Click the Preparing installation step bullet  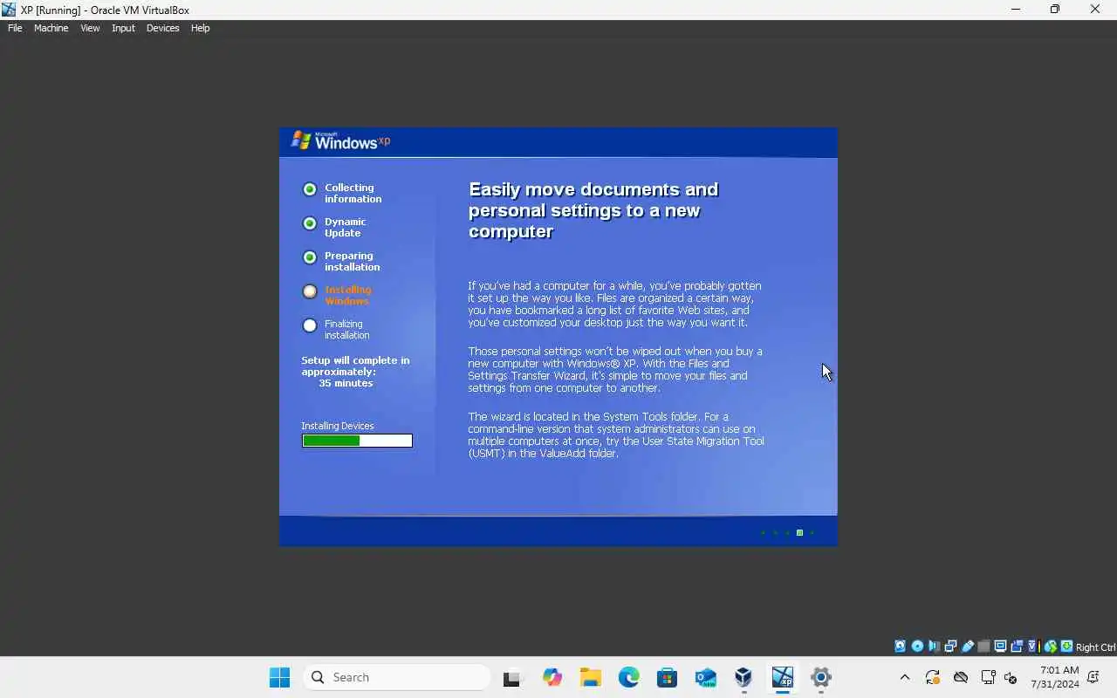pyautogui.click(x=310, y=257)
